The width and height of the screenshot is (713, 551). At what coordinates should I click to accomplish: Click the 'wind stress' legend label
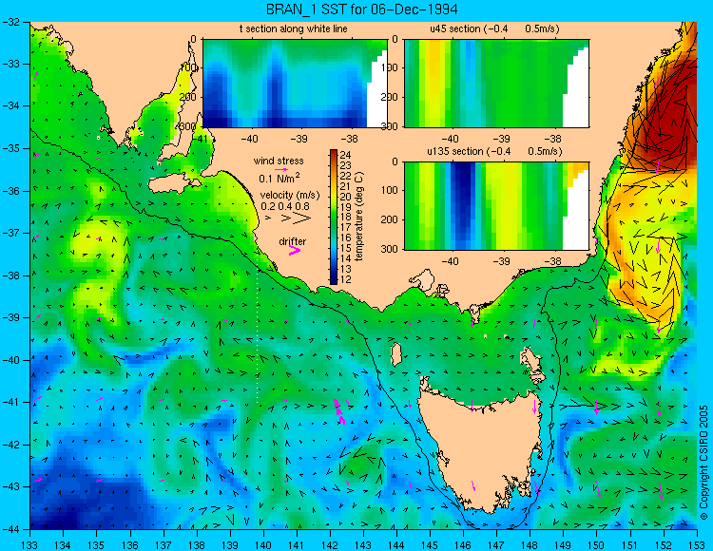click(279, 161)
